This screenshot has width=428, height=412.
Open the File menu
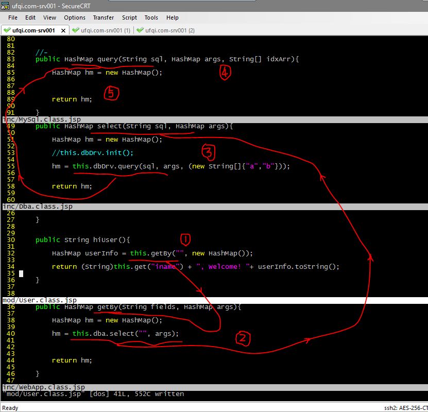coord(13,18)
